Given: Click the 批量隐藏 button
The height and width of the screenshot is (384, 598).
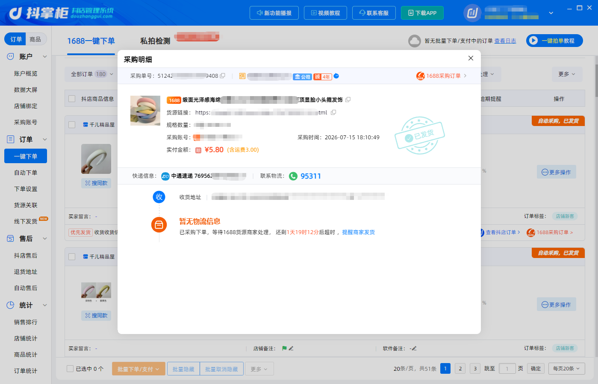Looking at the screenshot, I should (183, 369).
